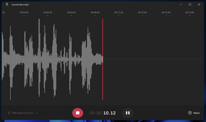Maximize the Sound Recorder window
The width and height of the screenshot is (206, 122).
click(x=190, y=5)
